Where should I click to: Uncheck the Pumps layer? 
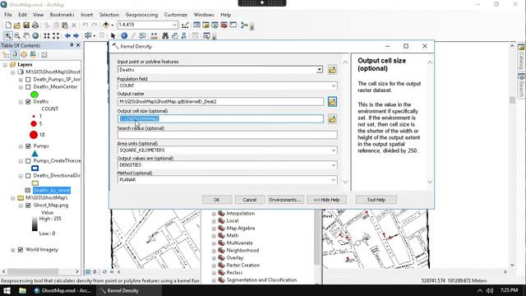tap(28, 146)
